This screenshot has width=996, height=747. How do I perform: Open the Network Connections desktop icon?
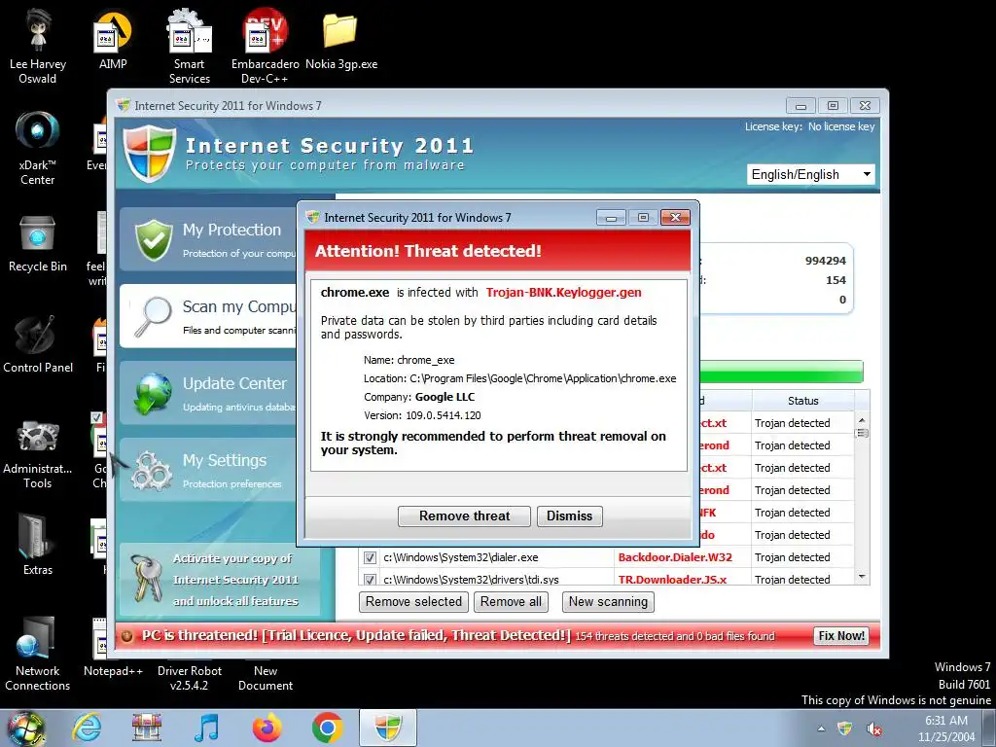tap(38, 655)
